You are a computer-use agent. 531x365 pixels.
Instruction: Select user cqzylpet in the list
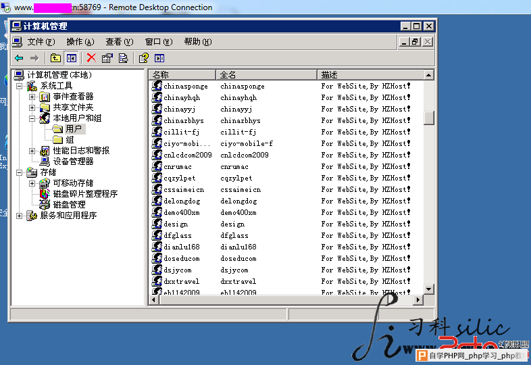click(180, 178)
